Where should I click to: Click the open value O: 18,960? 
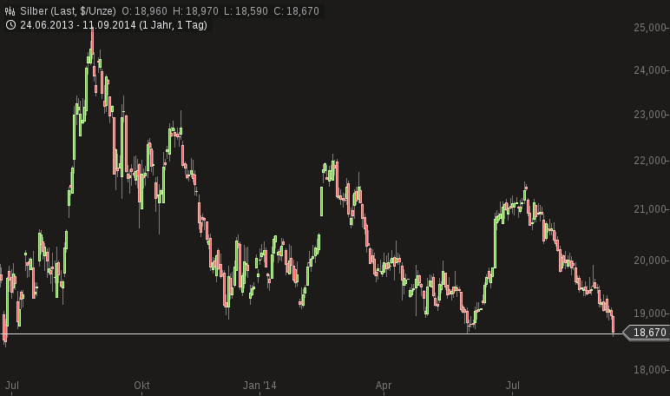coord(144,11)
